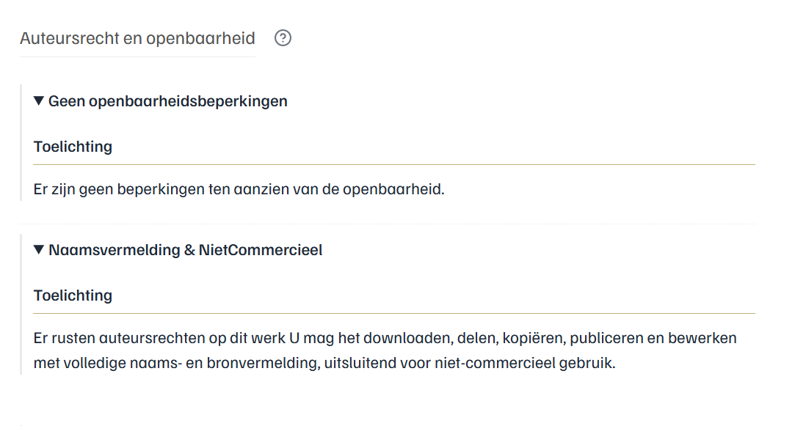Toggle visibility of the Geen openbaarheidsbeperkingen panel

point(167,101)
